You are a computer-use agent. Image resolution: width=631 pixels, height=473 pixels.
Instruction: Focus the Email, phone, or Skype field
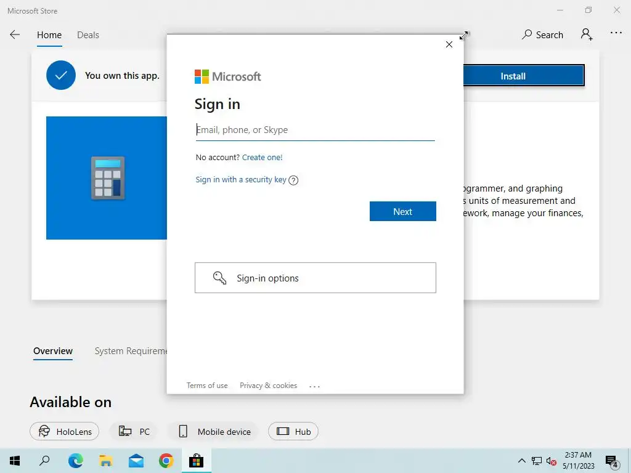coord(315,130)
